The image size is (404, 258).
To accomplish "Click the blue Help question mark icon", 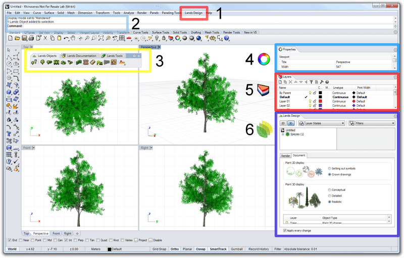I will pyautogui.click(x=226, y=38).
